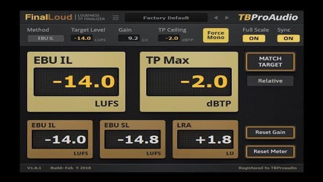Viewport: 323px width, 182px height.
Task: Open the EBU IL method dropdown
Action: coord(46,38)
